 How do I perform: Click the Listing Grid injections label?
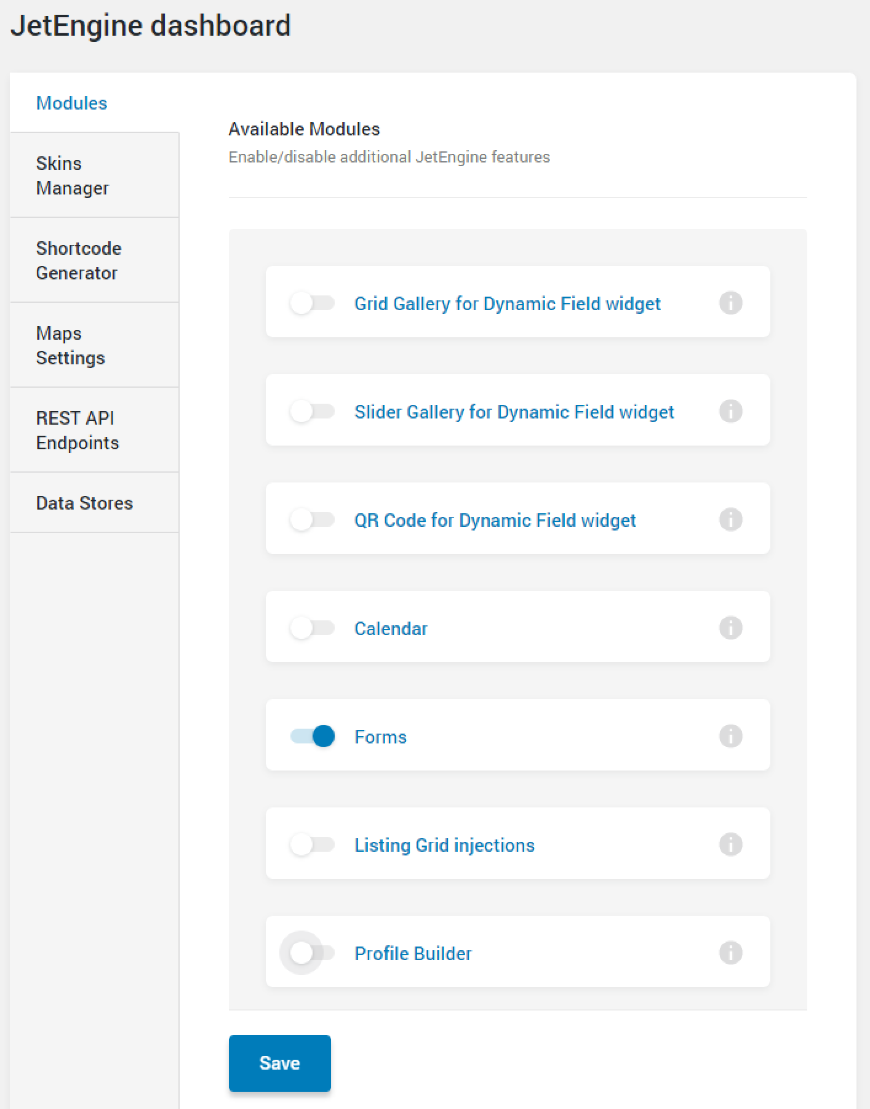tap(444, 845)
